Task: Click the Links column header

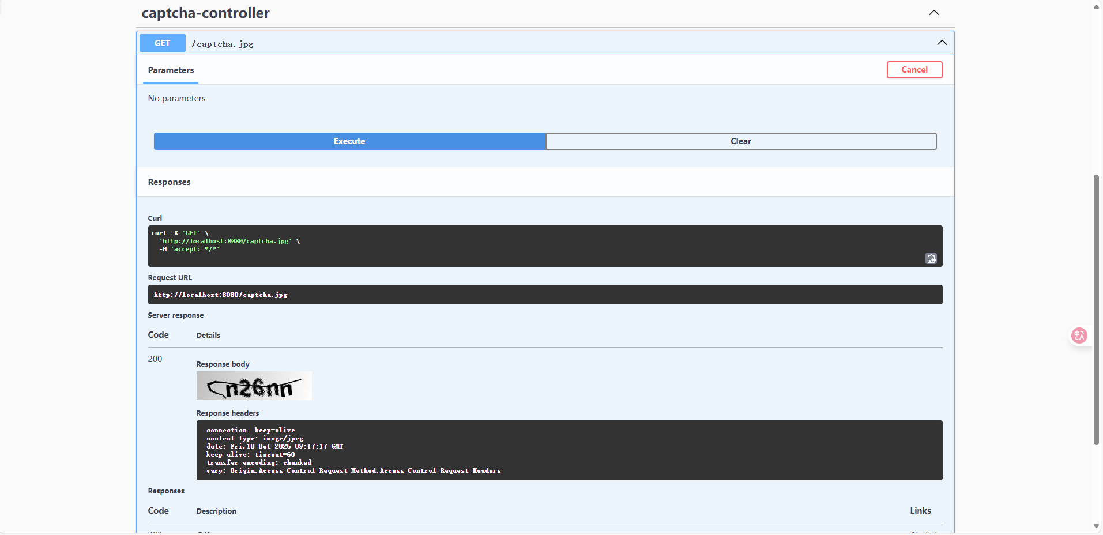Action: [920, 511]
